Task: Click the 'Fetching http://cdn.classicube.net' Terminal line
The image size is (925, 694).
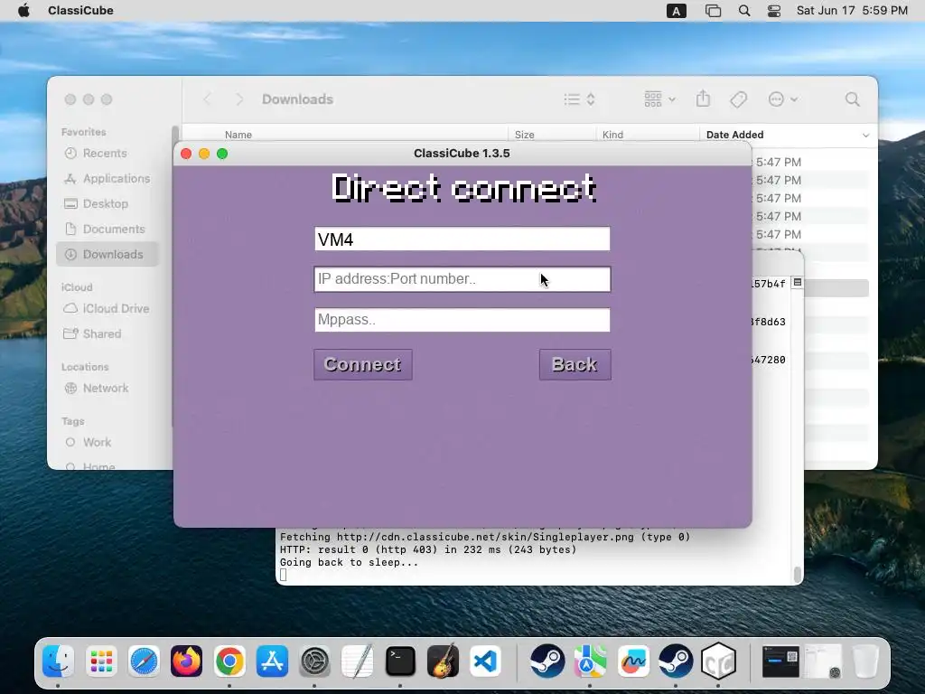Action: coord(485,537)
